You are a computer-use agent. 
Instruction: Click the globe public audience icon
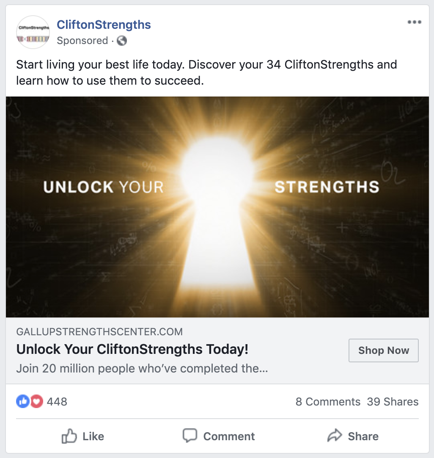pyautogui.click(x=122, y=41)
